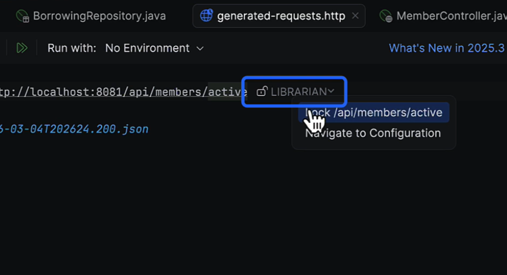Close the generated-requests.http tab

tap(355, 16)
